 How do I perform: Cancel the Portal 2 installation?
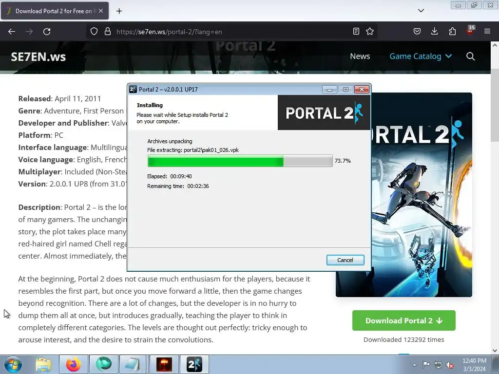coord(345,260)
